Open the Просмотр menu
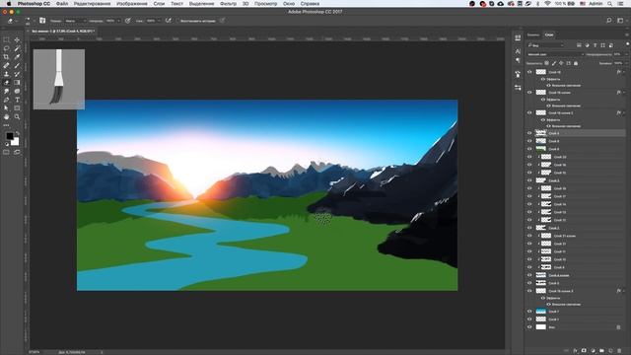The width and height of the screenshot is (631, 355). (265, 4)
